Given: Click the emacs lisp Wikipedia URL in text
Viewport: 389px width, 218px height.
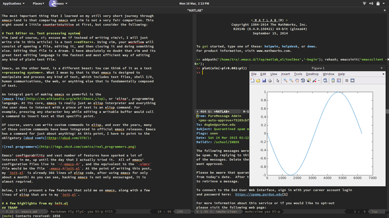Looking at the screenshot, I should click(x=65, y=99).
